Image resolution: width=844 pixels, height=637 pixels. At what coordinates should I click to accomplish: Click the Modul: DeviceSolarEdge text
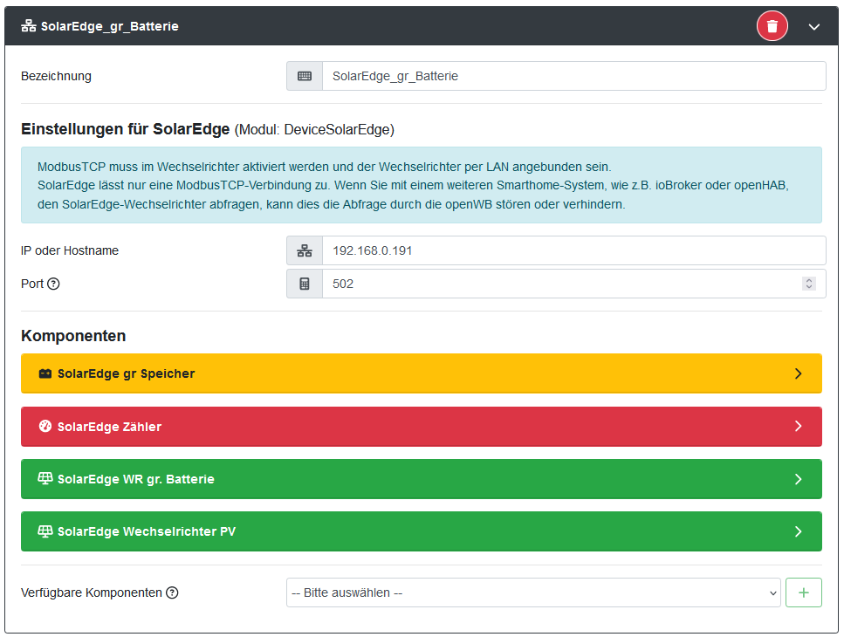[x=314, y=130]
